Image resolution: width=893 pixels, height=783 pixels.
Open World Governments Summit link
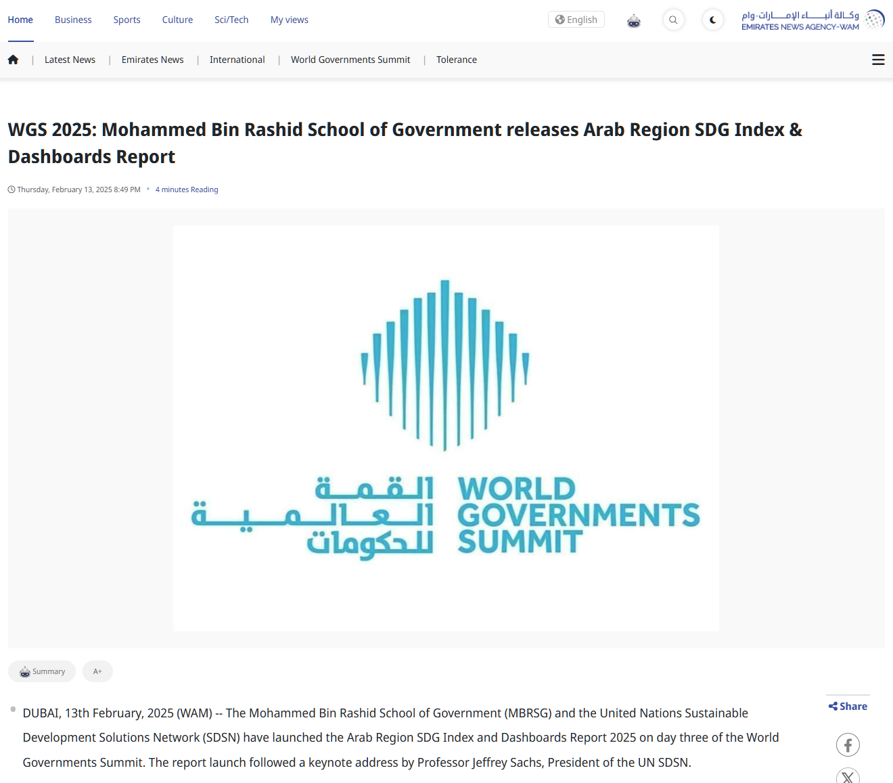point(350,60)
